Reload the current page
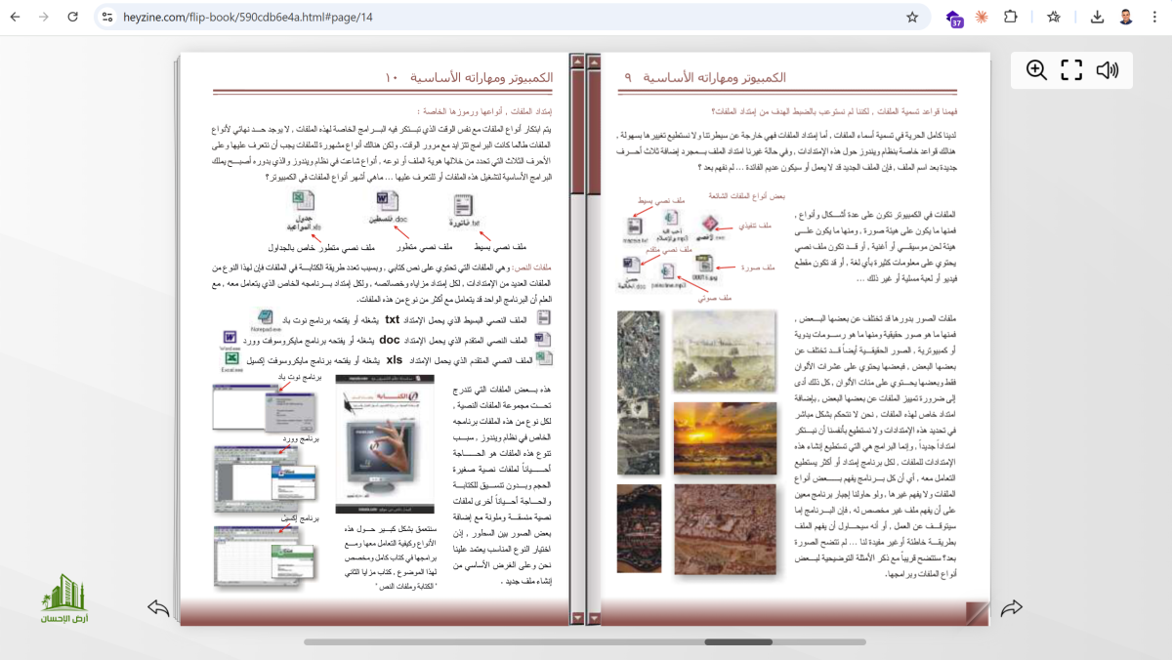This screenshot has width=1172, height=660. coord(72,17)
